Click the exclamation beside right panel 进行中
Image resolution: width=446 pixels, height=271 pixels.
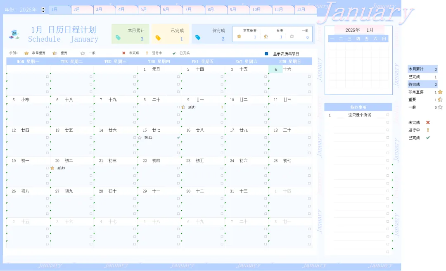pyautogui.click(x=428, y=130)
